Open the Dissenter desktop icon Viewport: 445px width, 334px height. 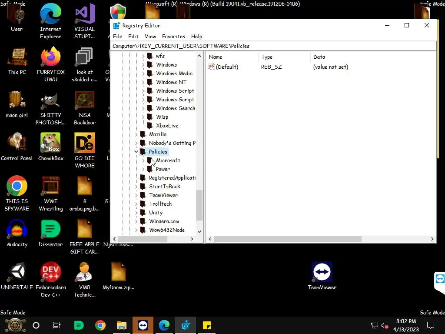tap(50, 234)
